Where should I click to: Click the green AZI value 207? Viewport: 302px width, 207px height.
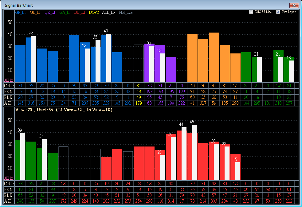point(53,201)
